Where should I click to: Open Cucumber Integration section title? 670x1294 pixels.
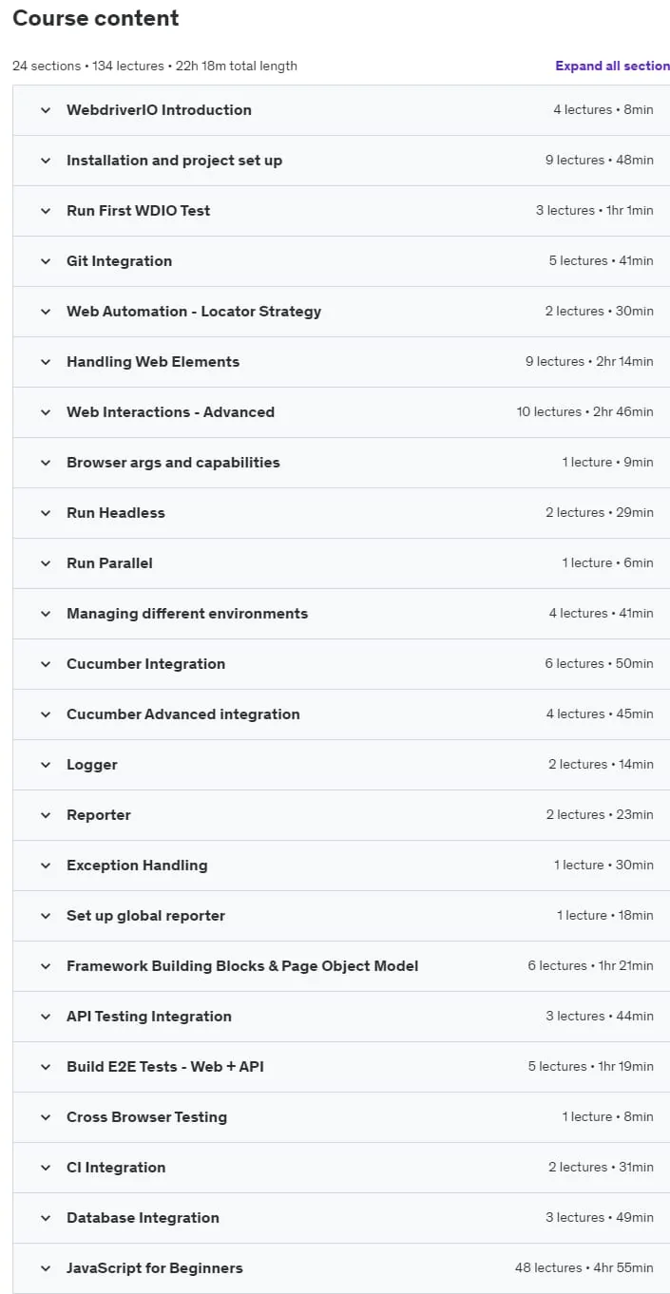pyautogui.click(x=145, y=664)
